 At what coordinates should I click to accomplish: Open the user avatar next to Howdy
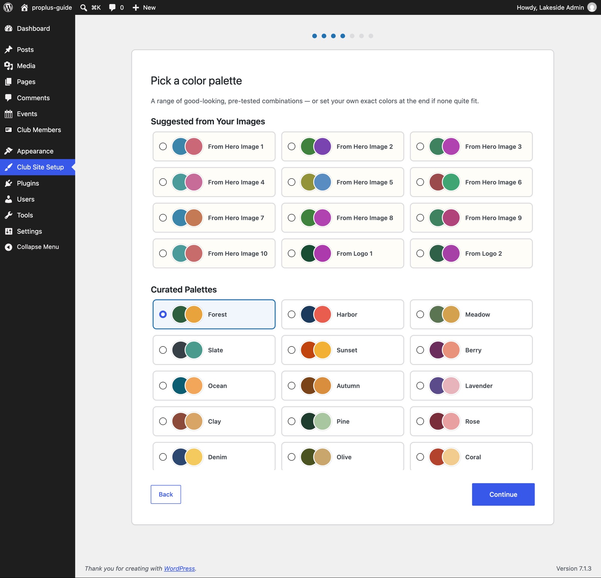pyautogui.click(x=592, y=8)
